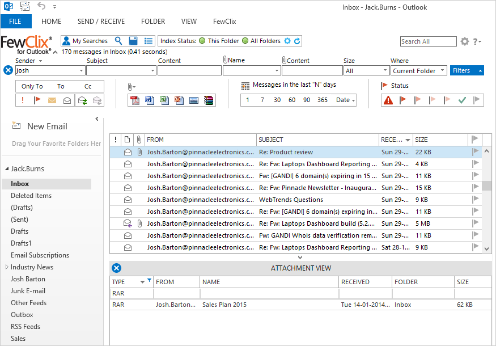Open the Sales Plan 2015 attachment row
Image resolution: width=496 pixels, height=346 pixels.
pyautogui.click(x=300, y=305)
